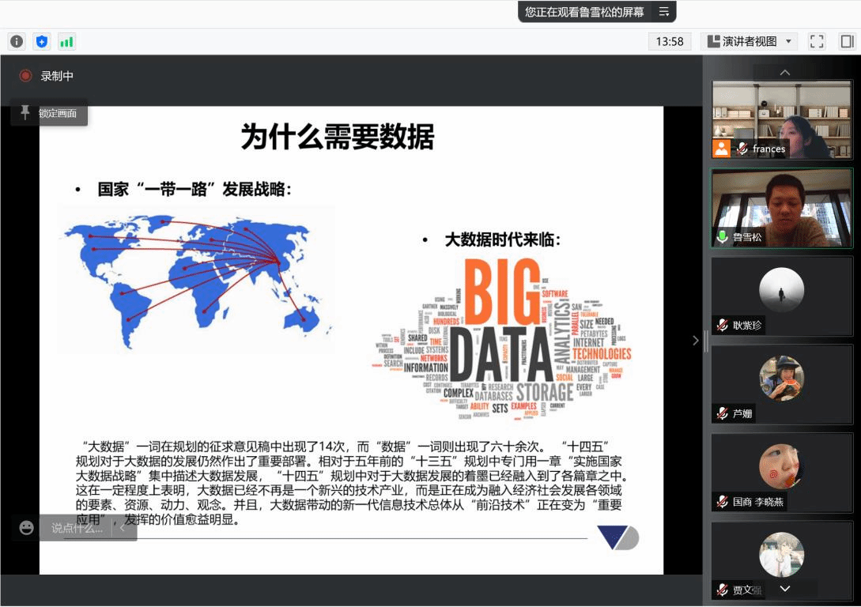Click the sidebar layout icon at top right
861x607 pixels.
(847, 41)
